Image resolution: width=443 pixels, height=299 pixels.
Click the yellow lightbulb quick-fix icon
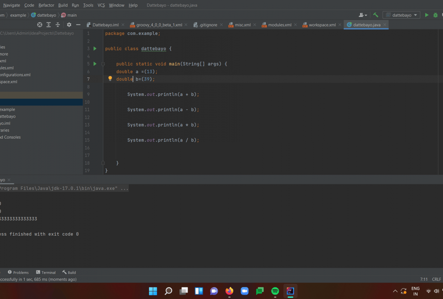(x=110, y=79)
